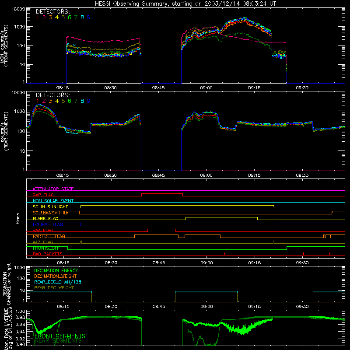Click the REAR SEGMENTS livetime legend label
The image size is (350, 350).
[x=58, y=341]
